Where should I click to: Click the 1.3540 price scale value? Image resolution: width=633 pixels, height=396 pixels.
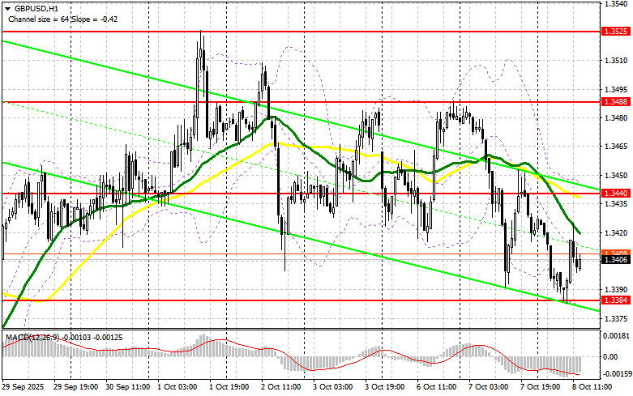coord(616,4)
